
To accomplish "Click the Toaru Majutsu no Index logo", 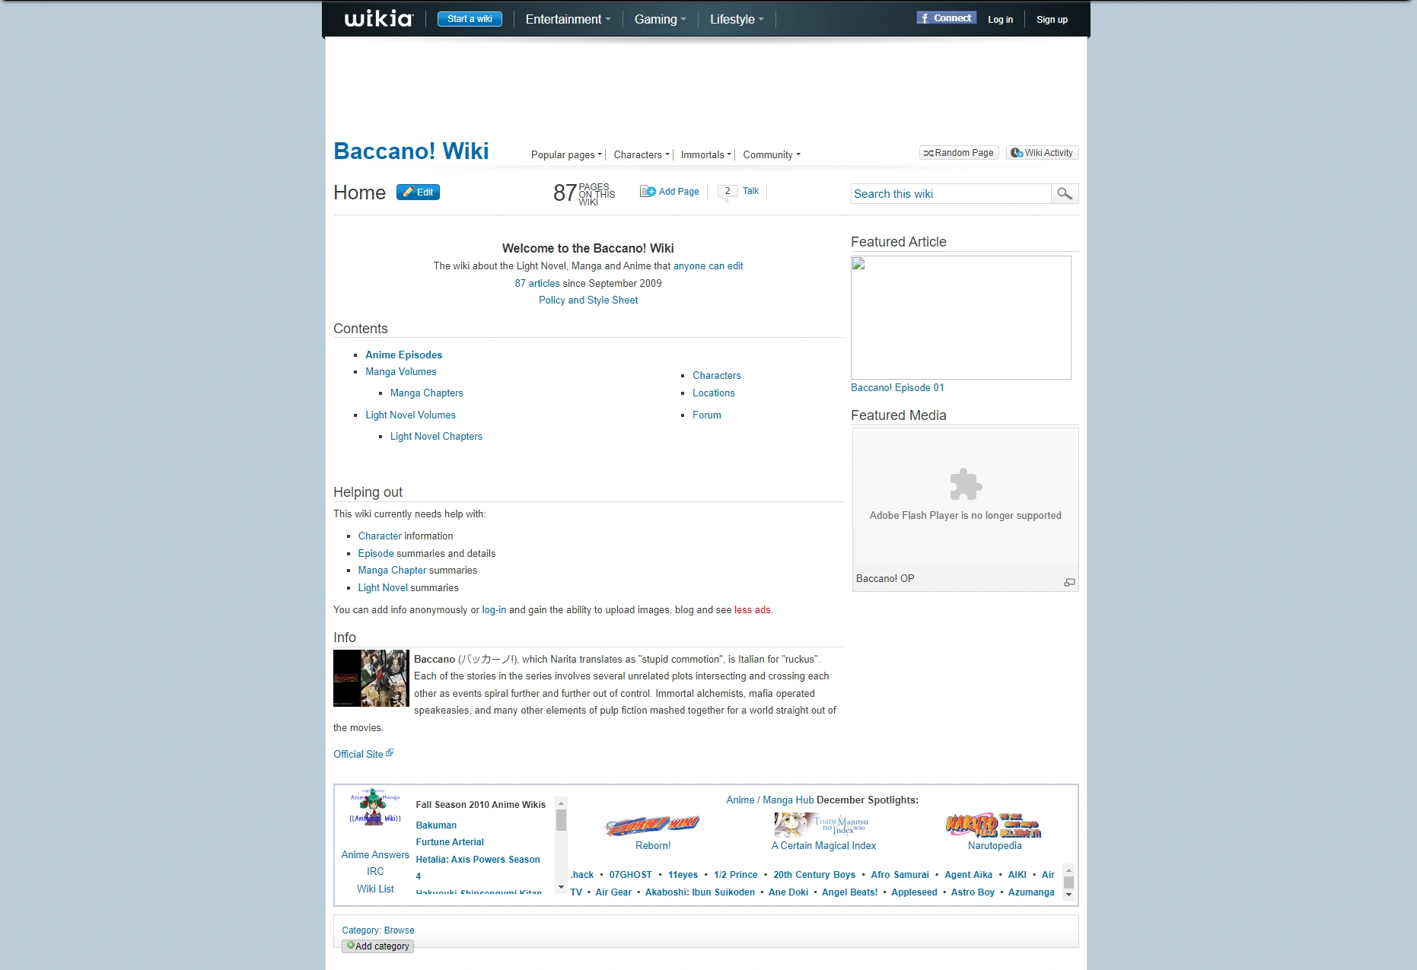I will tap(823, 825).
